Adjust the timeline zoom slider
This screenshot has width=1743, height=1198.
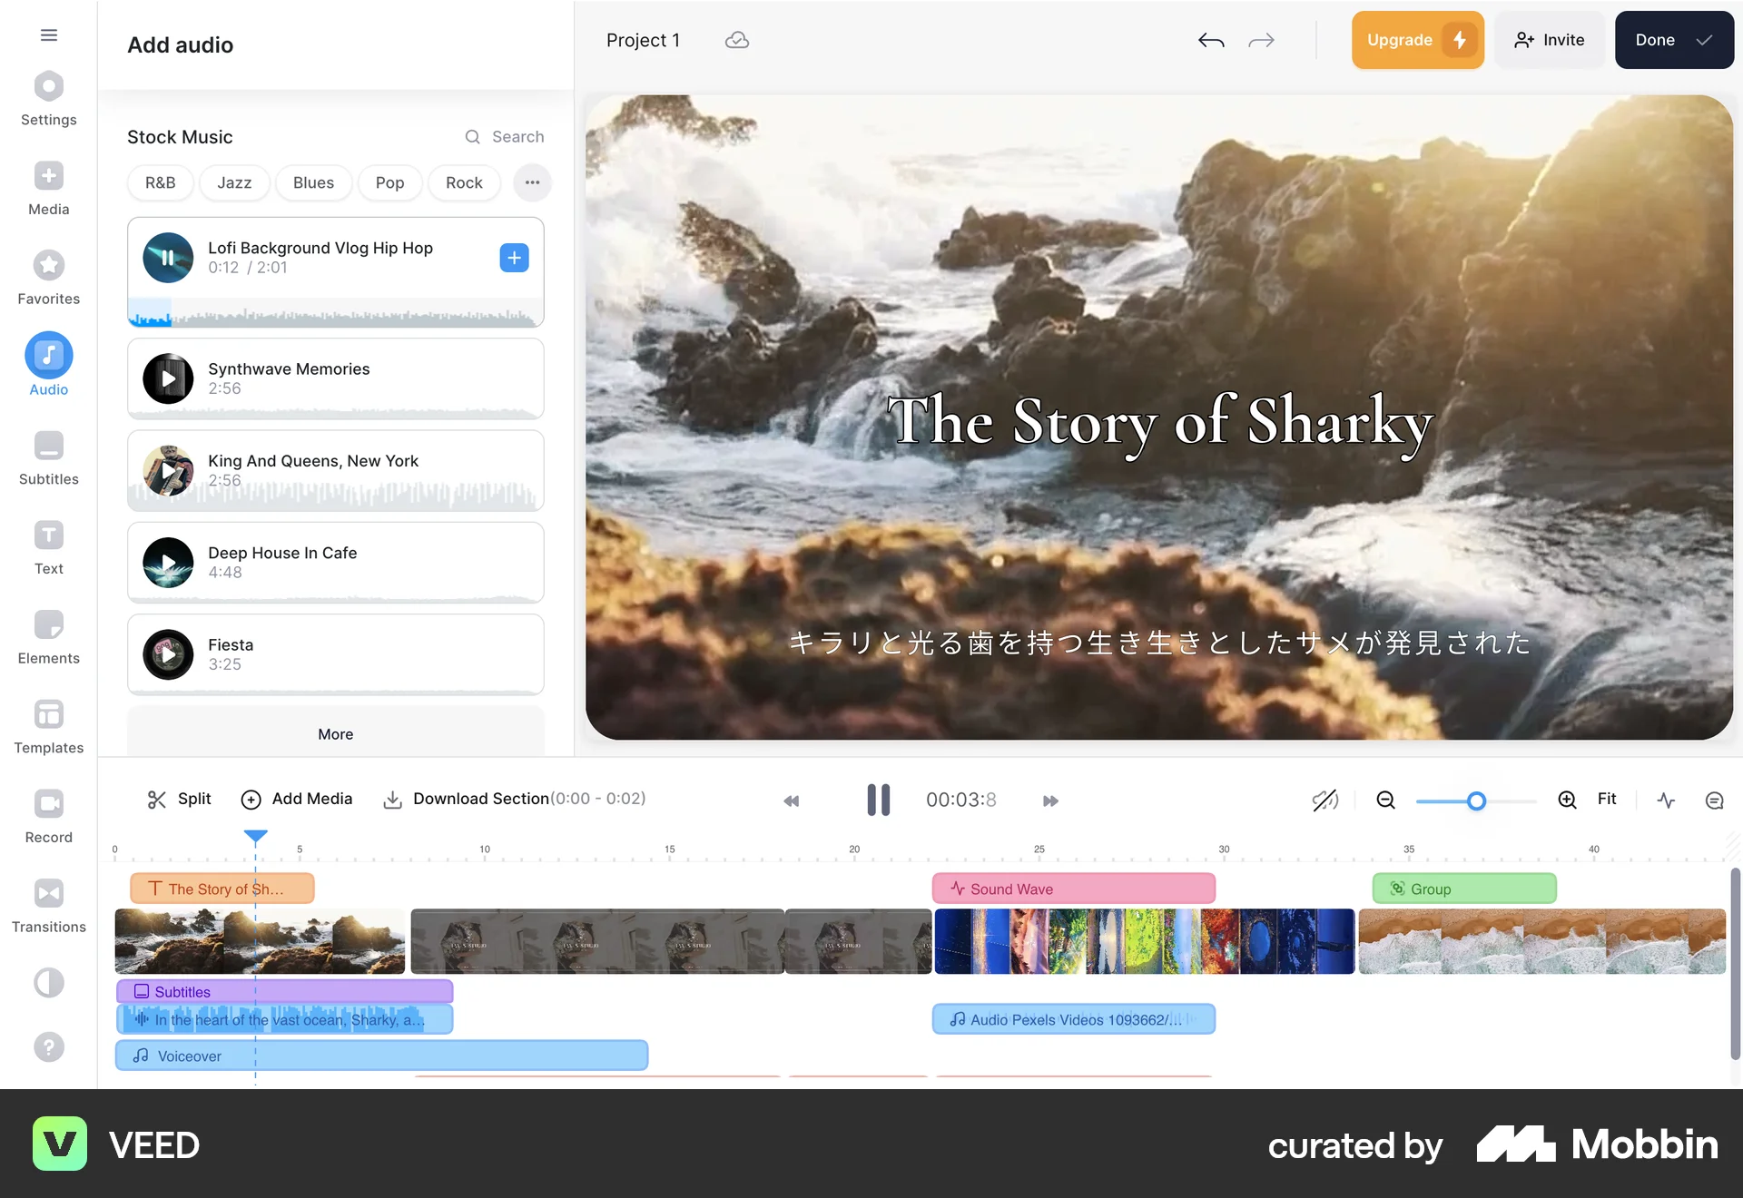pos(1476,800)
